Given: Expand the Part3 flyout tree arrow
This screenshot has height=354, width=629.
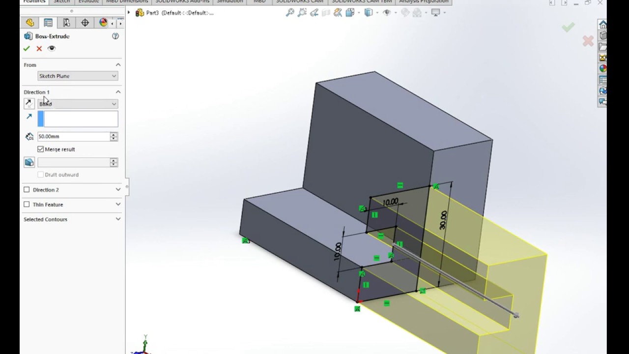Looking at the screenshot, I should coord(129,13).
